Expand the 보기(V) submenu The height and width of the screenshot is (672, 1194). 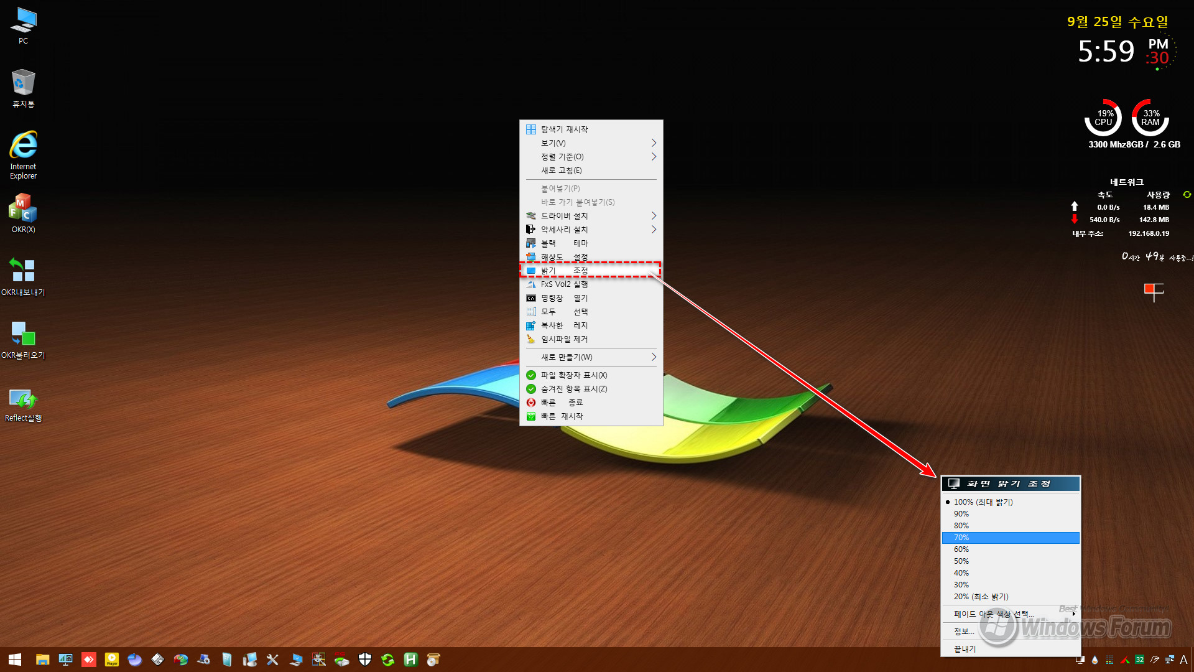click(x=591, y=143)
